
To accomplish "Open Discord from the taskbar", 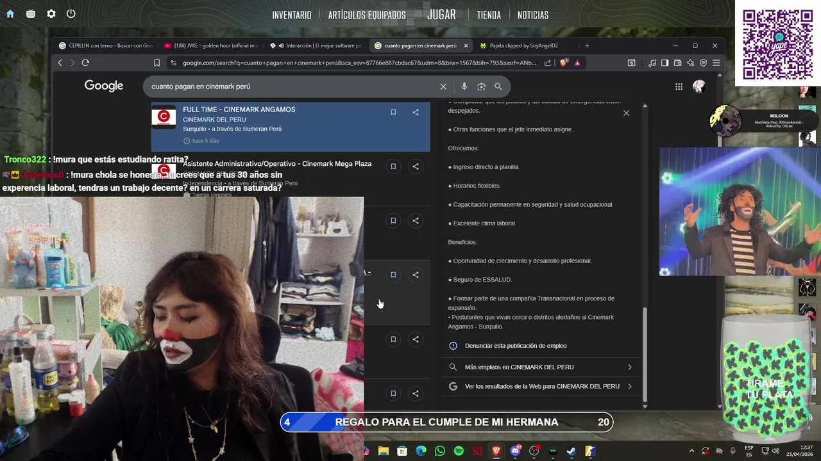I will click(x=515, y=451).
